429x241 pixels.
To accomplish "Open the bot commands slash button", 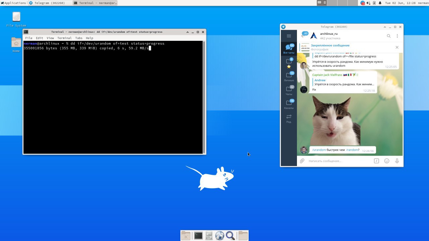I will pyautogui.click(x=376, y=161).
